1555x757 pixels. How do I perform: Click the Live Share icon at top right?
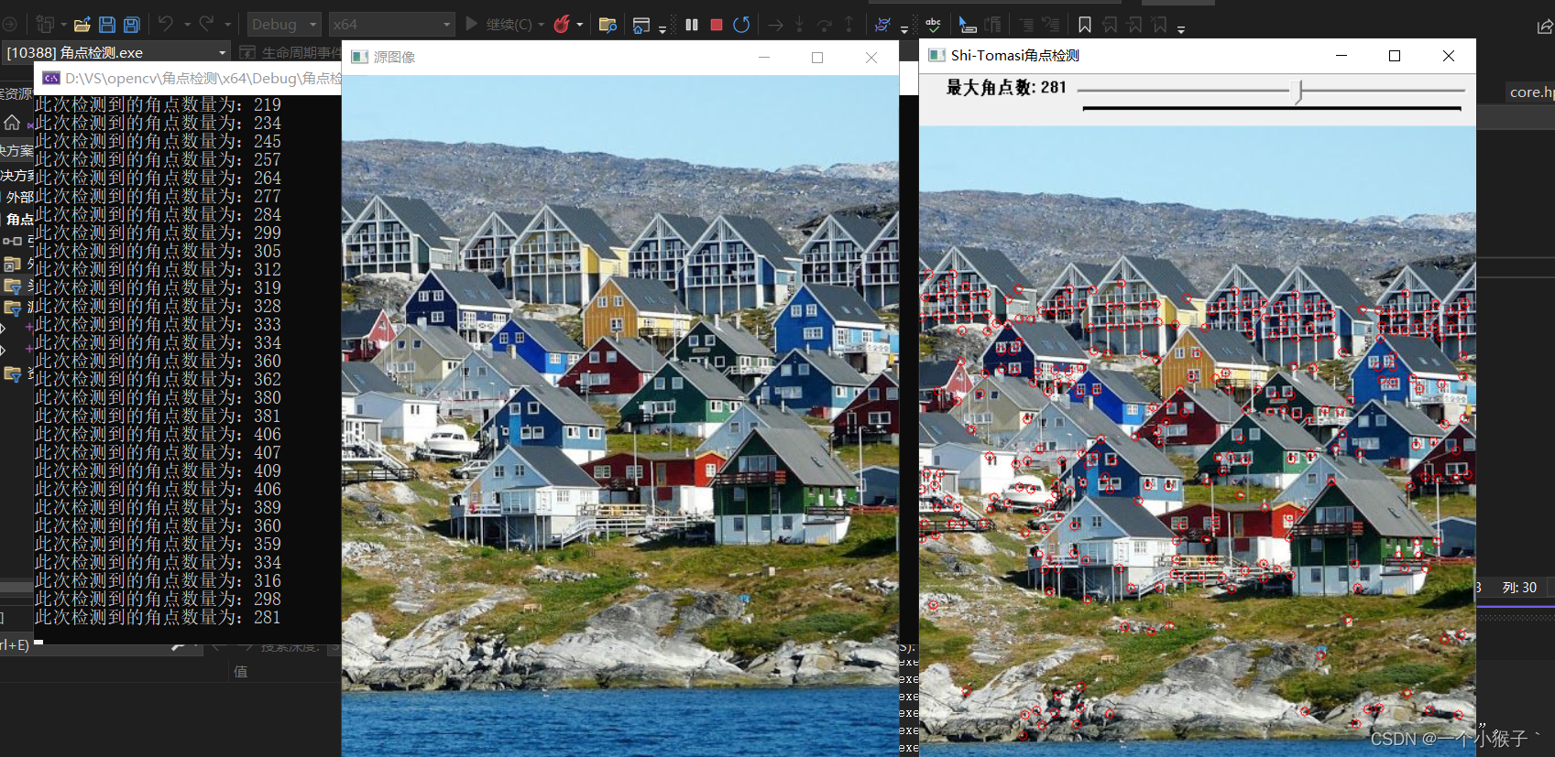(1544, 27)
